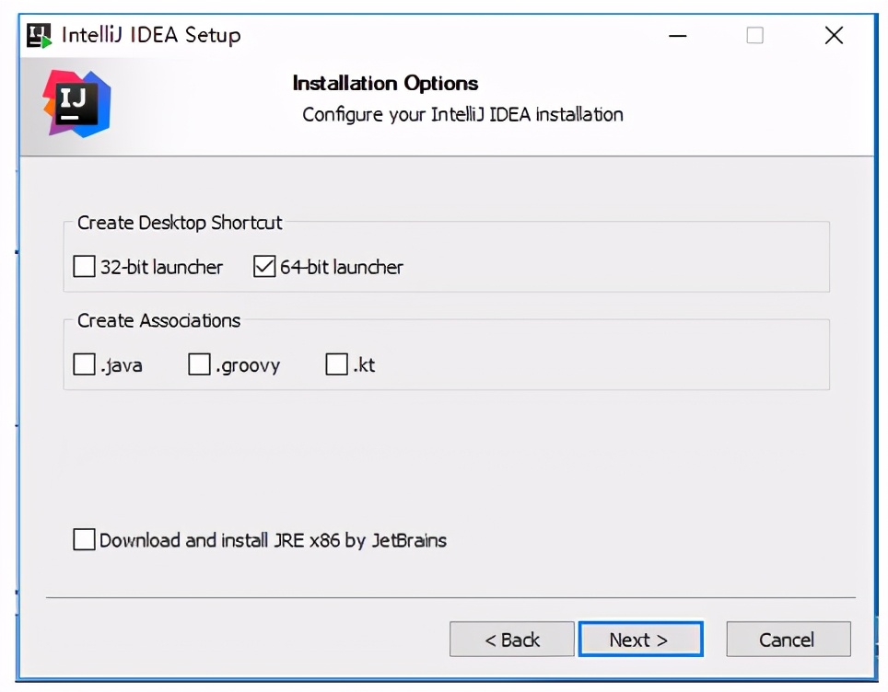
Task: Enable the .groovy file association
Action: tap(199, 365)
